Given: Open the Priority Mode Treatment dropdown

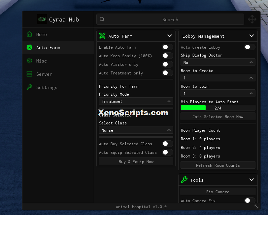Looking at the screenshot, I should pyautogui.click(x=136, y=101).
